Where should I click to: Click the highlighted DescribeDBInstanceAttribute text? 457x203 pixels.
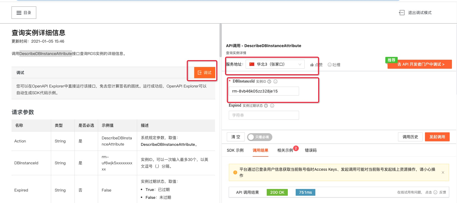click(x=46, y=54)
